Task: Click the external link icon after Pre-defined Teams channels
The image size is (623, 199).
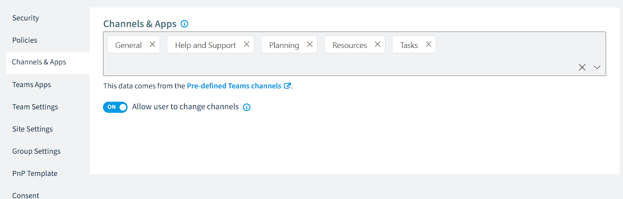Action: coord(287,86)
